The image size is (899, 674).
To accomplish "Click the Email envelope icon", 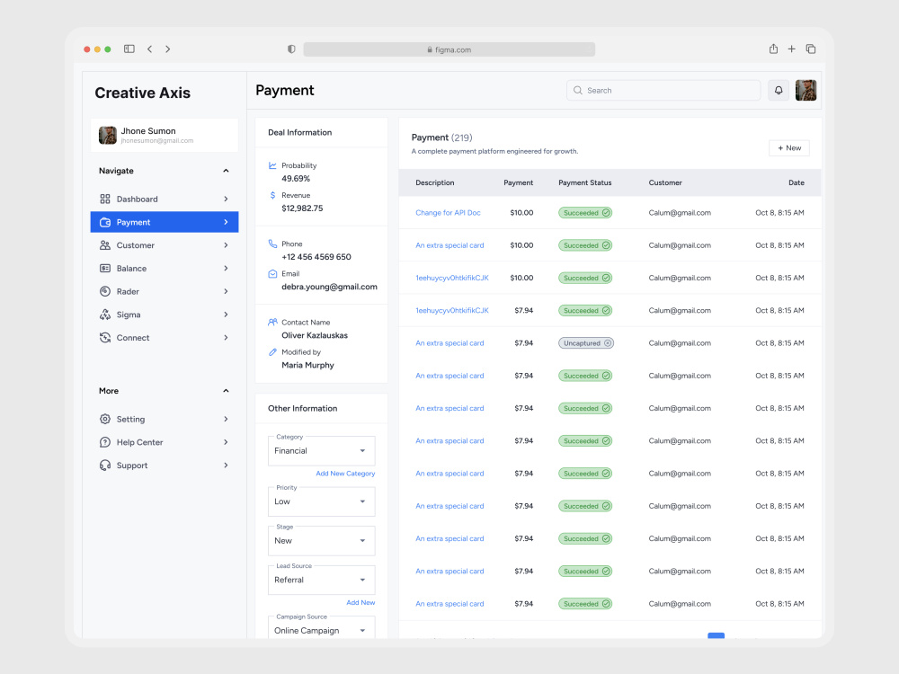I will 272,274.
